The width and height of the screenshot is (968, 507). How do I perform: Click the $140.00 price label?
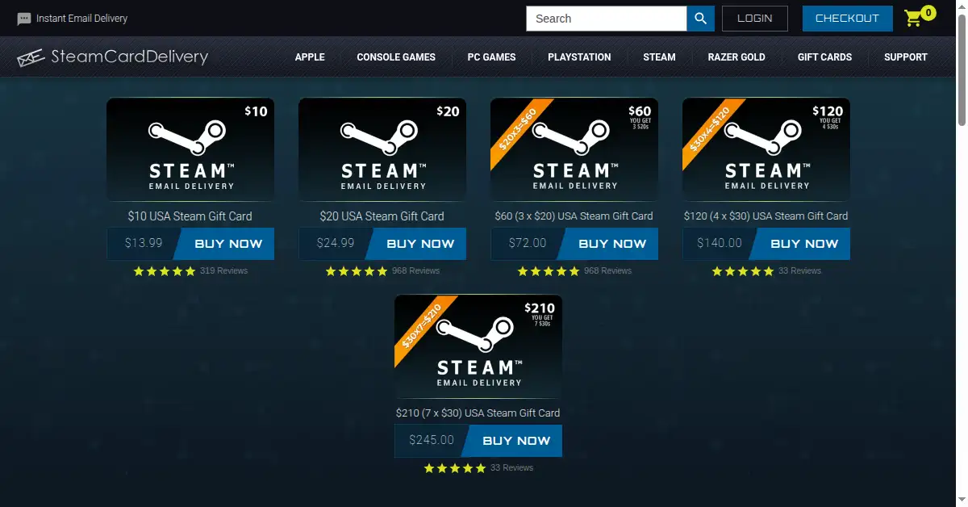coord(719,243)
